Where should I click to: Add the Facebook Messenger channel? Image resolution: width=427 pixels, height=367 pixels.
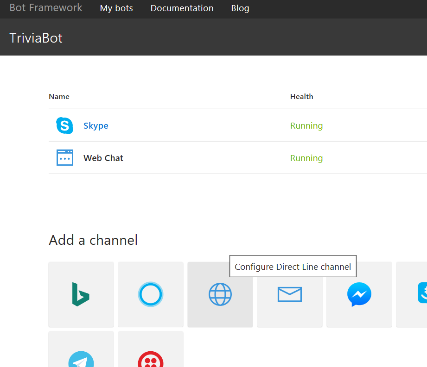359,294
